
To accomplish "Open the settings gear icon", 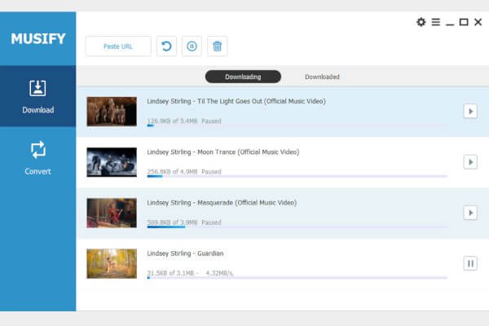I will [421, 22].
